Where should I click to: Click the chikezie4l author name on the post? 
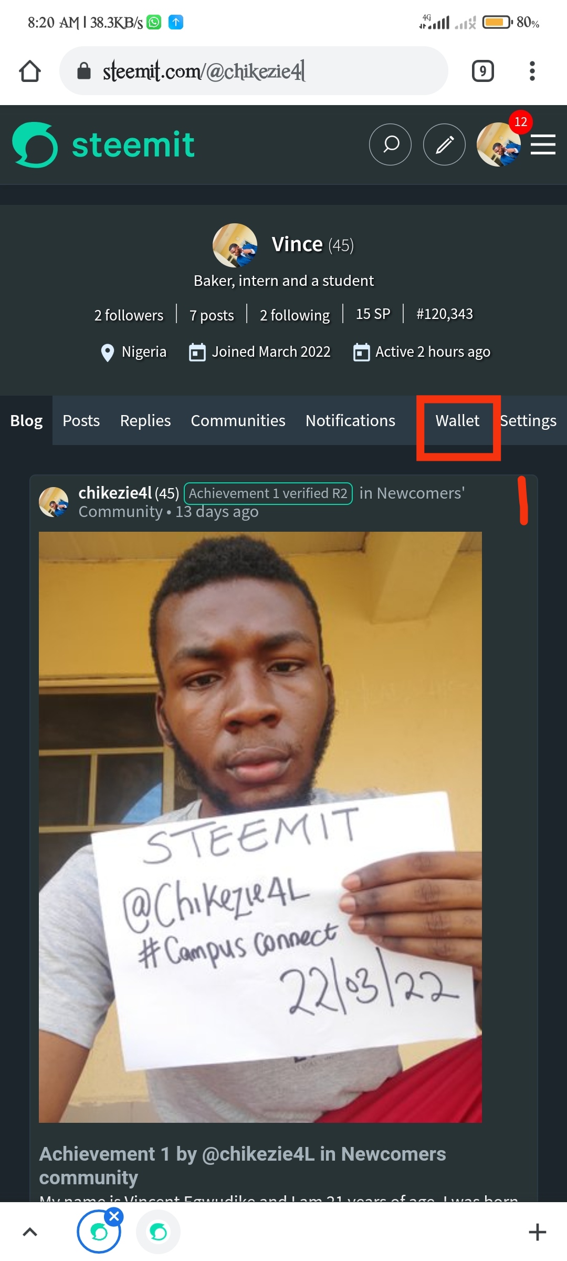click(115, 493)
